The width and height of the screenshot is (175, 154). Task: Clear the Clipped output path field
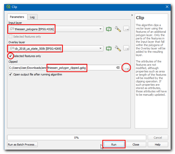[x=118, y=68]
